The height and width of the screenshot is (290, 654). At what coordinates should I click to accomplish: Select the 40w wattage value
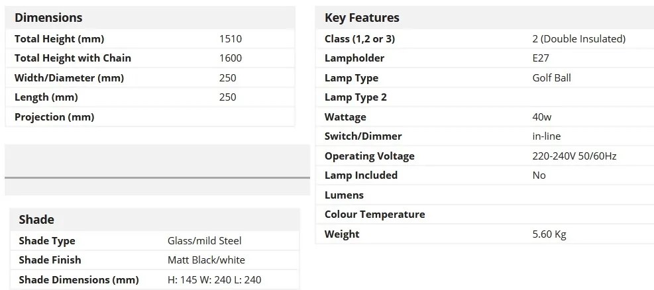coord(542,117)
